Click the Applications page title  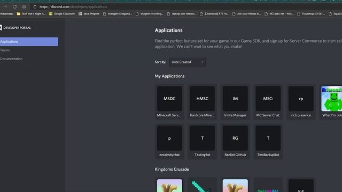[169, 30]
